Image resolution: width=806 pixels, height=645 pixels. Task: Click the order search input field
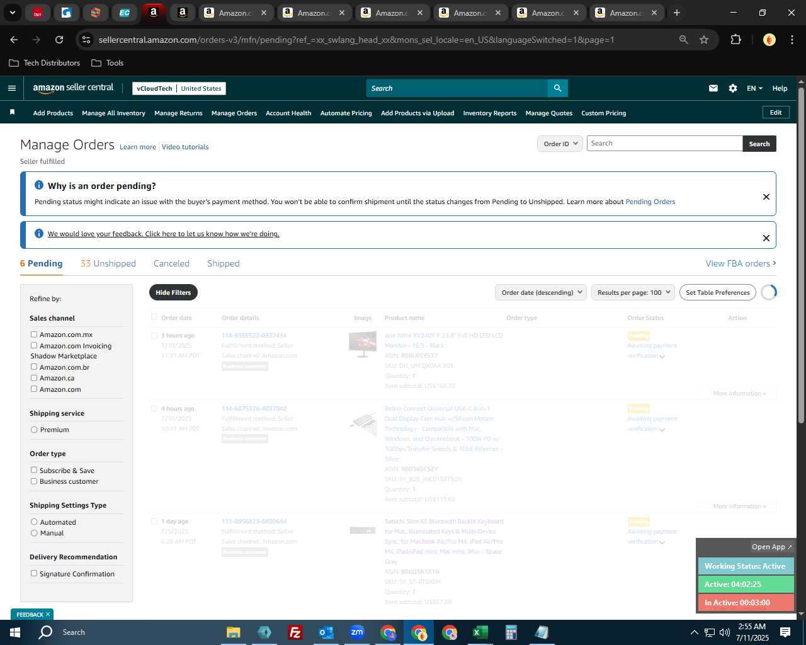pyautogui.click(x=664, y=144)
